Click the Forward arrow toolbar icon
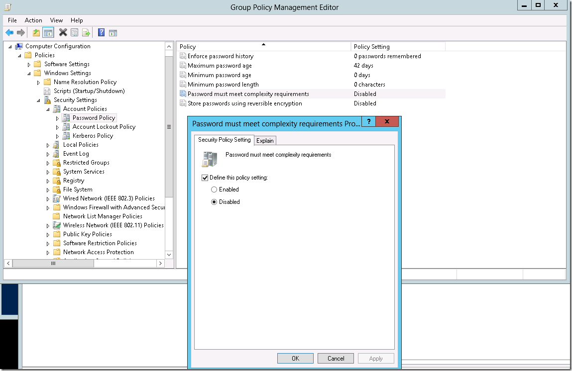This screenshot has width=572, height=371. pos(21,33)
